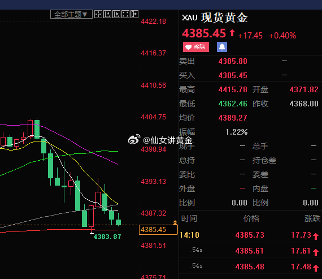
Task: Click the 涨跌 column header
Action: (x=312, y=218)
